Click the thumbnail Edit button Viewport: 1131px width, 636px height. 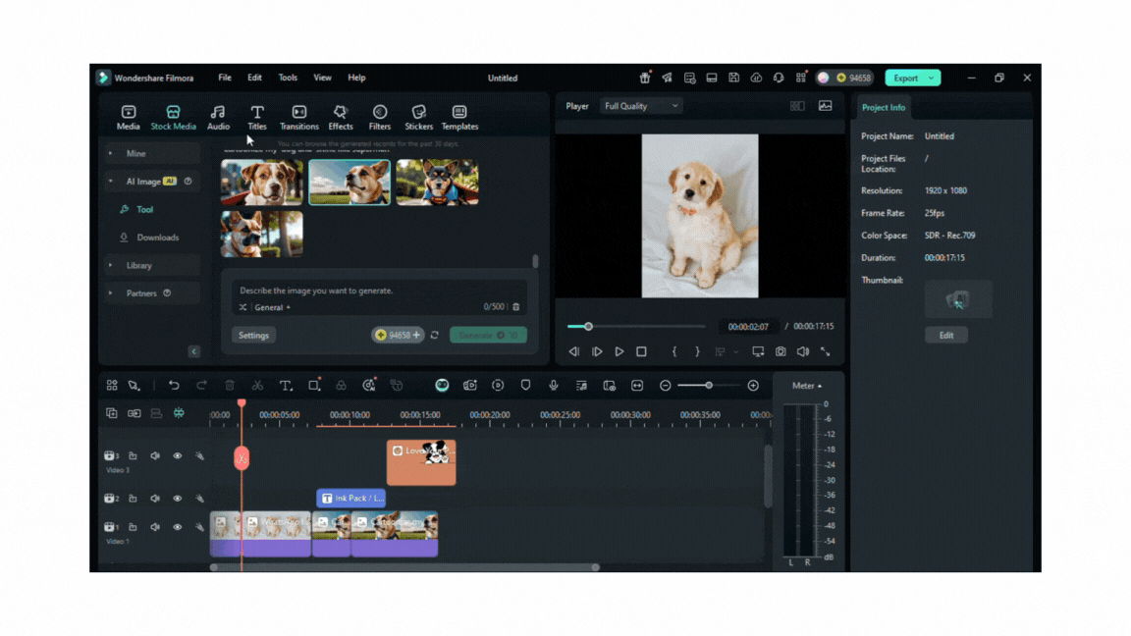coord(946,336)
